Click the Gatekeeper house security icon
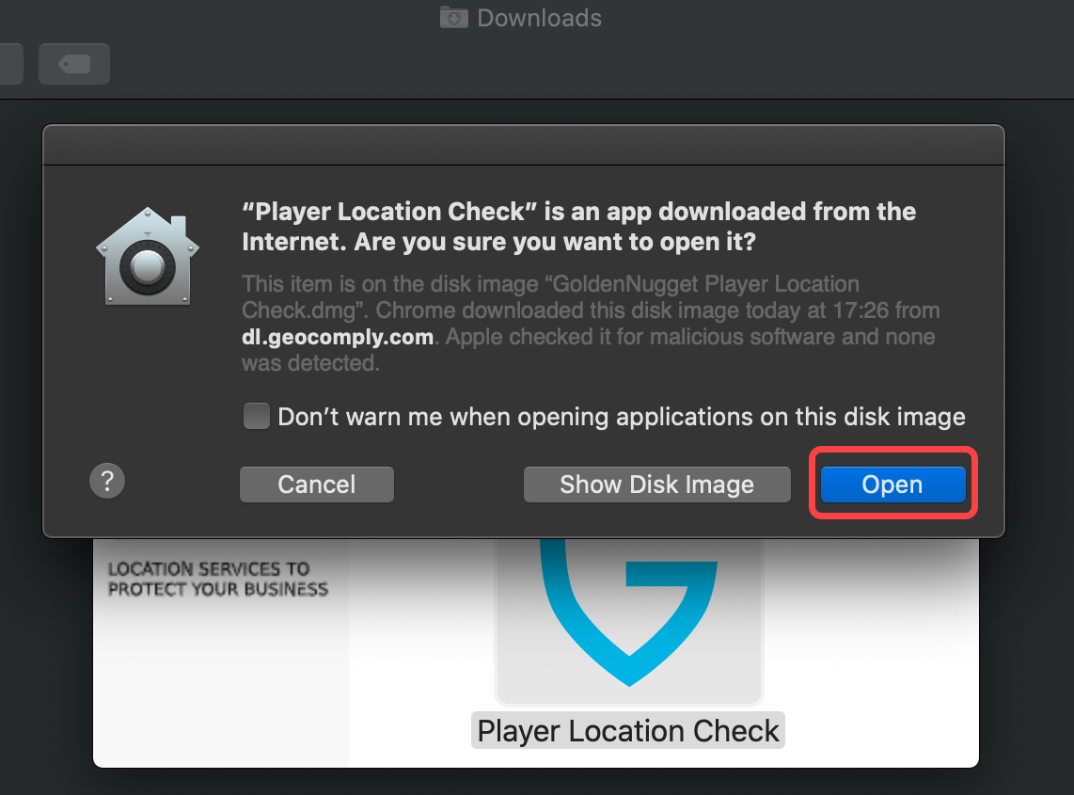The image size is (1074, 795). point(148,256)
